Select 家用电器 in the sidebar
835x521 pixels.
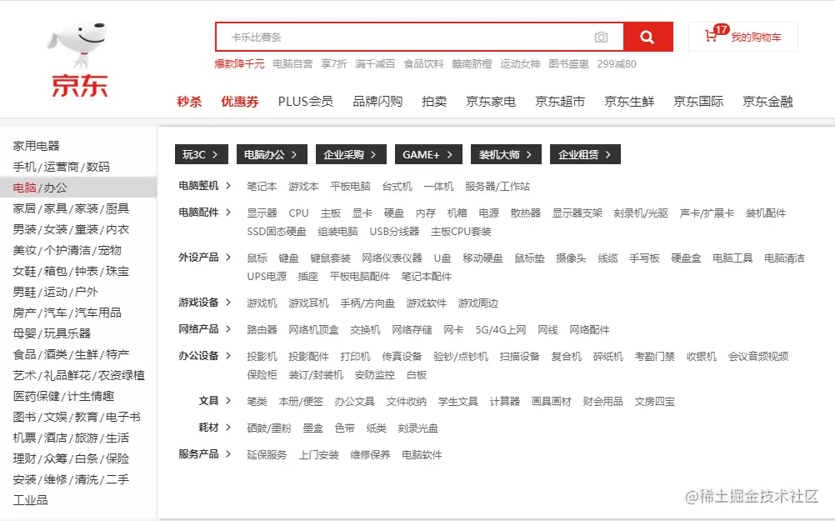coord(36,146)
